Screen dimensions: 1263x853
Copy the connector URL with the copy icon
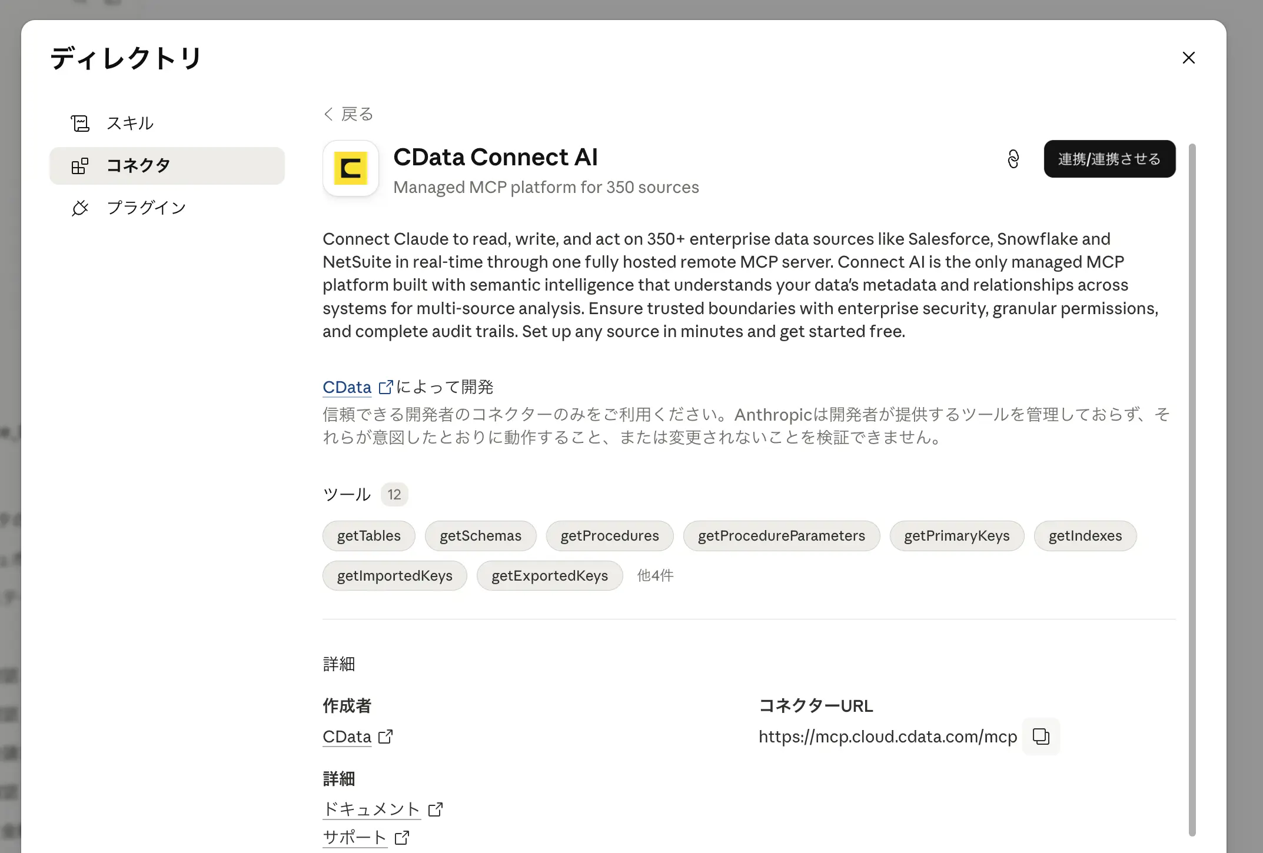click(1041, 737)
